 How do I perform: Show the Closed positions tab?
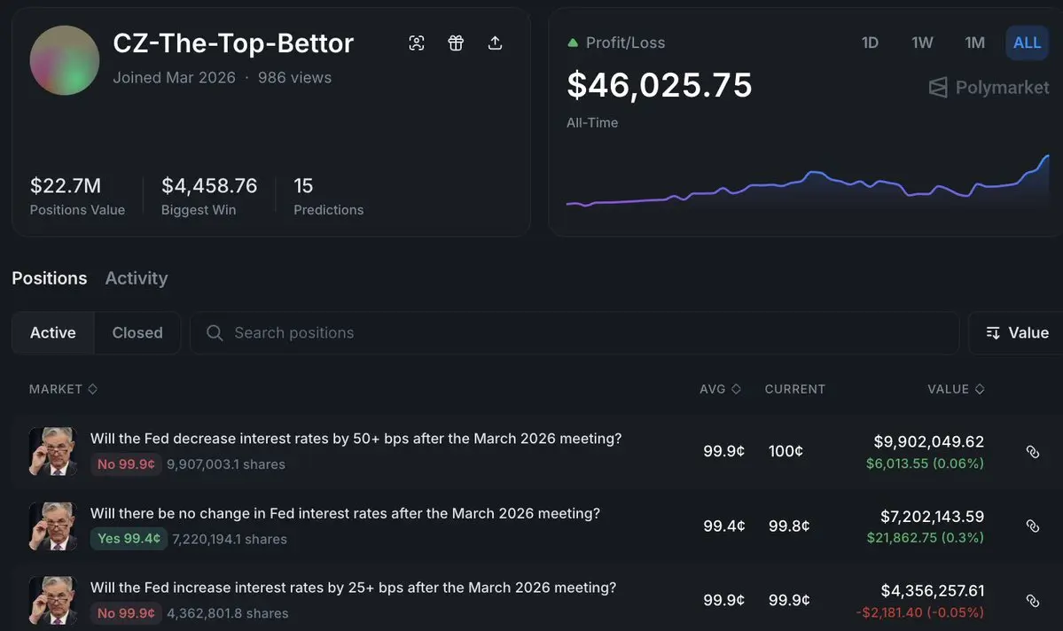pyautogui.click(x=137, y=333)
